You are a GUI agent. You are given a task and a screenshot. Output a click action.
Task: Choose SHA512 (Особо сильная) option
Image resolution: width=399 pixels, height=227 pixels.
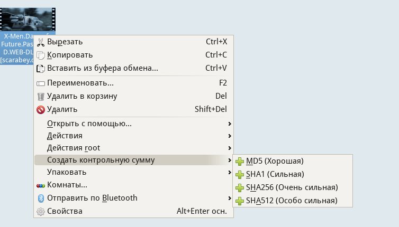point(292,201)
